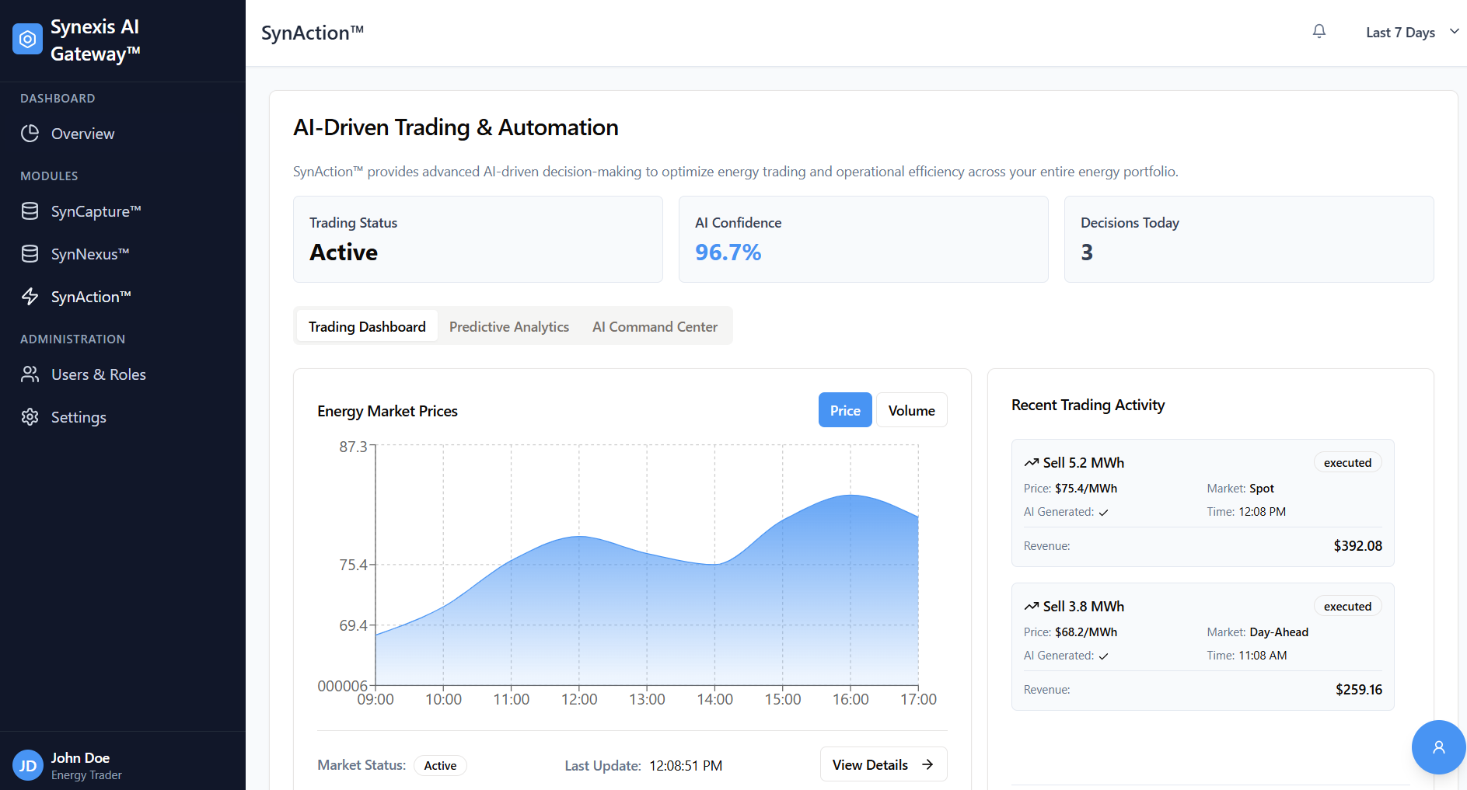The image size is (1467, 790).
Task: Click the 12:00 label on chart axis
Action: tap(579, 699)
